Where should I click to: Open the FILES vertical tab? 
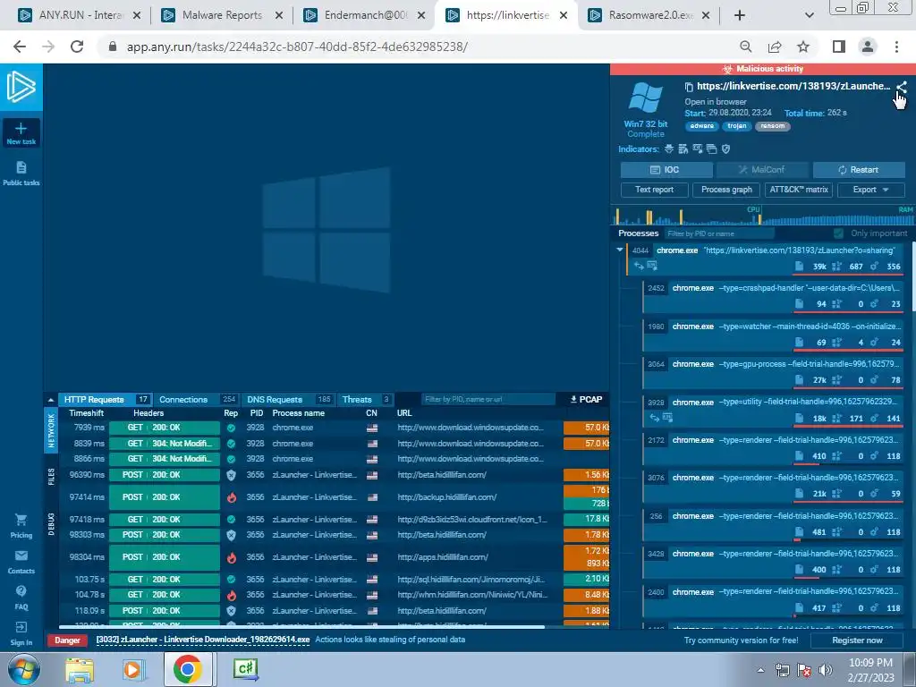point(51,477)
